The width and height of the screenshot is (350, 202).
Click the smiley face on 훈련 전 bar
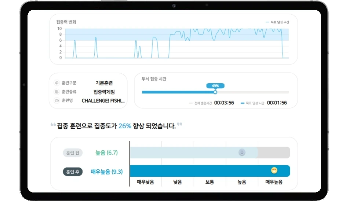click(x=242, y=152)
